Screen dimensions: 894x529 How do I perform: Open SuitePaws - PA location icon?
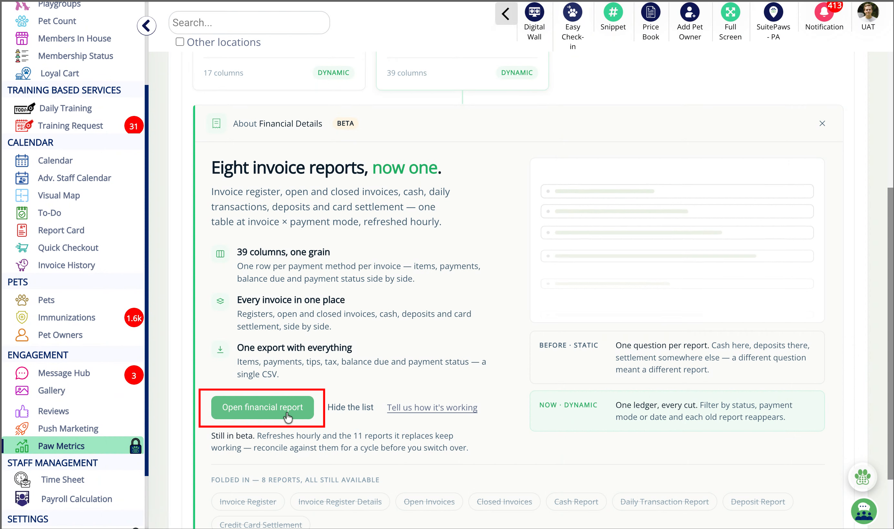773,12
